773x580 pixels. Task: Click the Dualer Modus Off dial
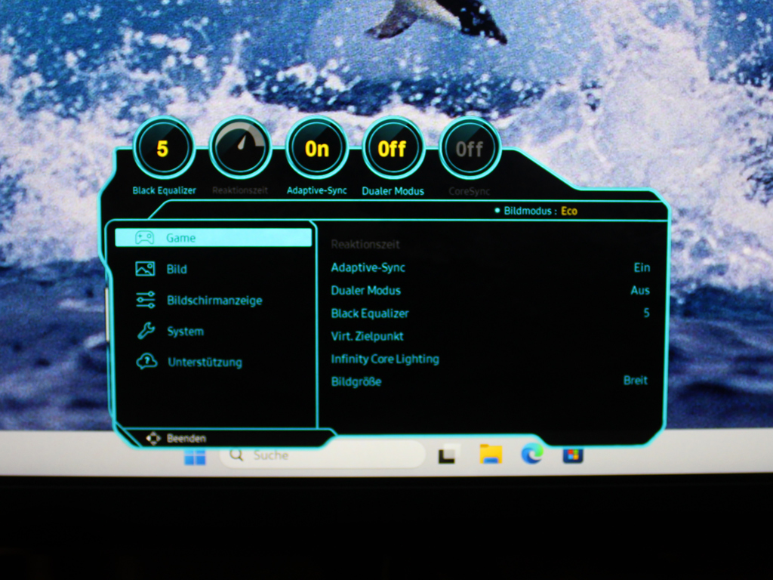point(393,149)
